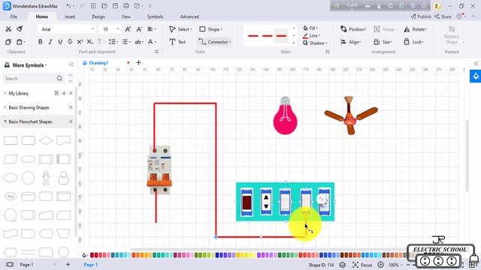Pick the dark red color swatch
Screen dimensions: 481x270
(x=92, y=255)
